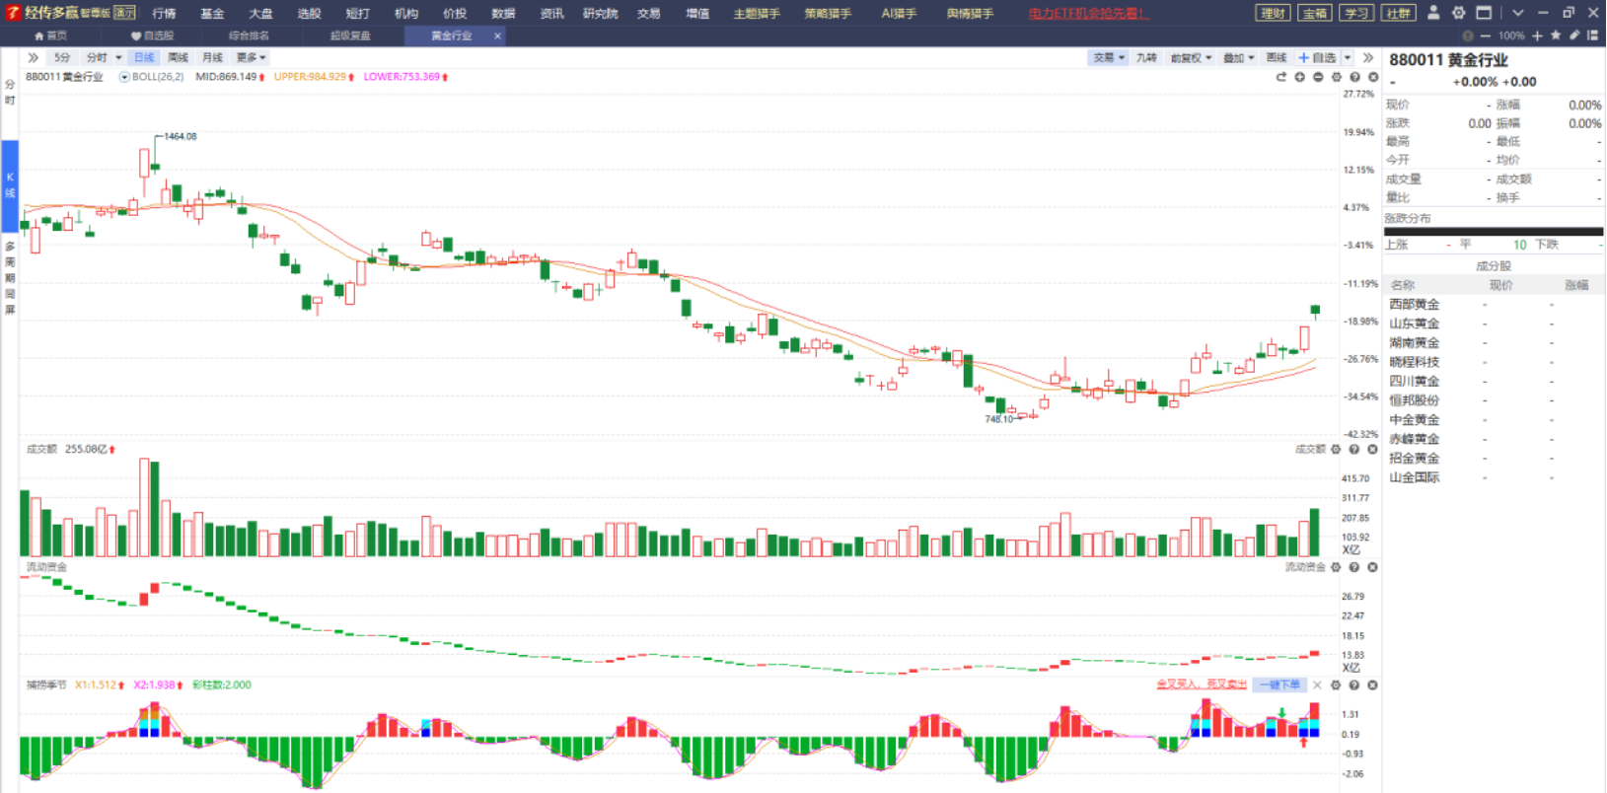Viewport: 1607px width, 793px height.
Task: Open the 电力ETF机会抢先看 link
Action: (x=1088, y=14)
